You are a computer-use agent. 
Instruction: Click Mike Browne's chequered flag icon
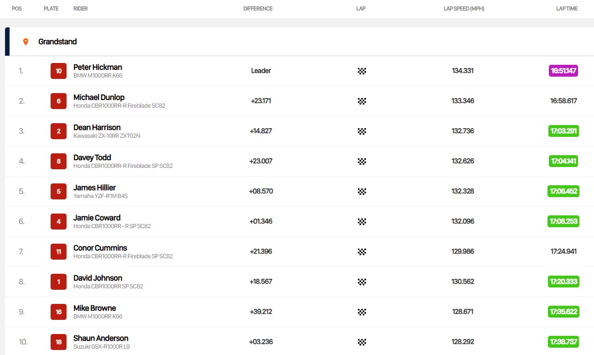[362, 312]
